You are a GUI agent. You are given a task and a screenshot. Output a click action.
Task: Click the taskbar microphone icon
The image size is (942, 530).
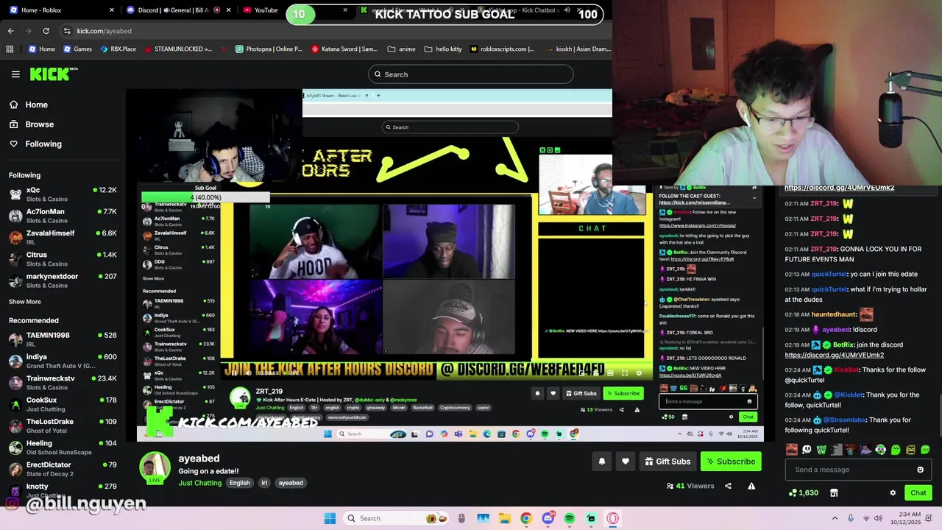click(x=851, y=518)
